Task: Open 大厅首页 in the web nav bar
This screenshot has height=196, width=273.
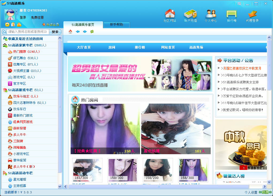Action: click(84, 47)
